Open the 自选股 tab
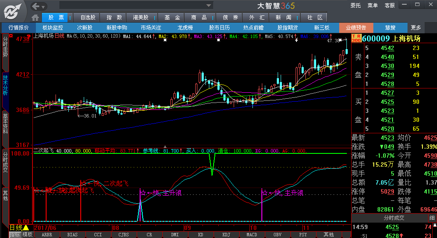The image size is (437, 238). 88,18
